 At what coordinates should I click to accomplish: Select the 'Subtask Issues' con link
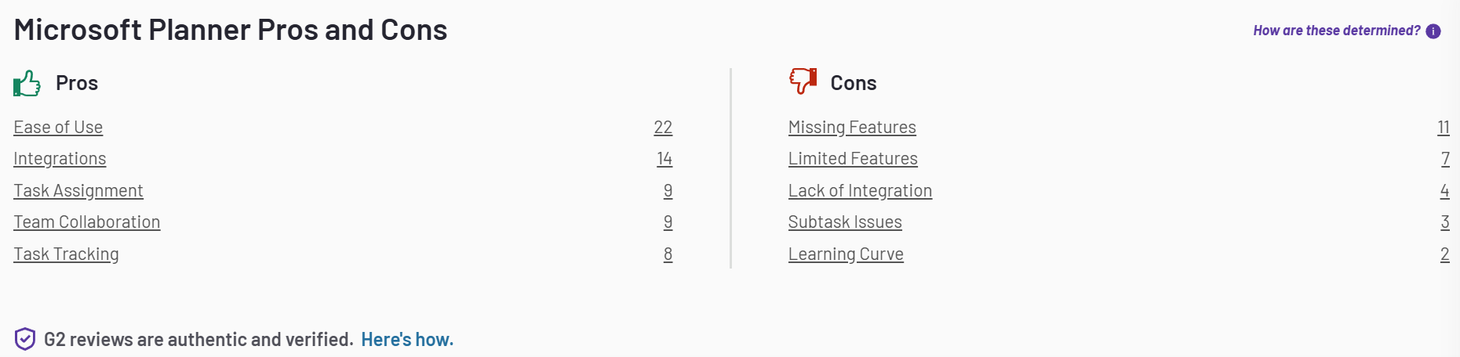(x=845, y=222)
